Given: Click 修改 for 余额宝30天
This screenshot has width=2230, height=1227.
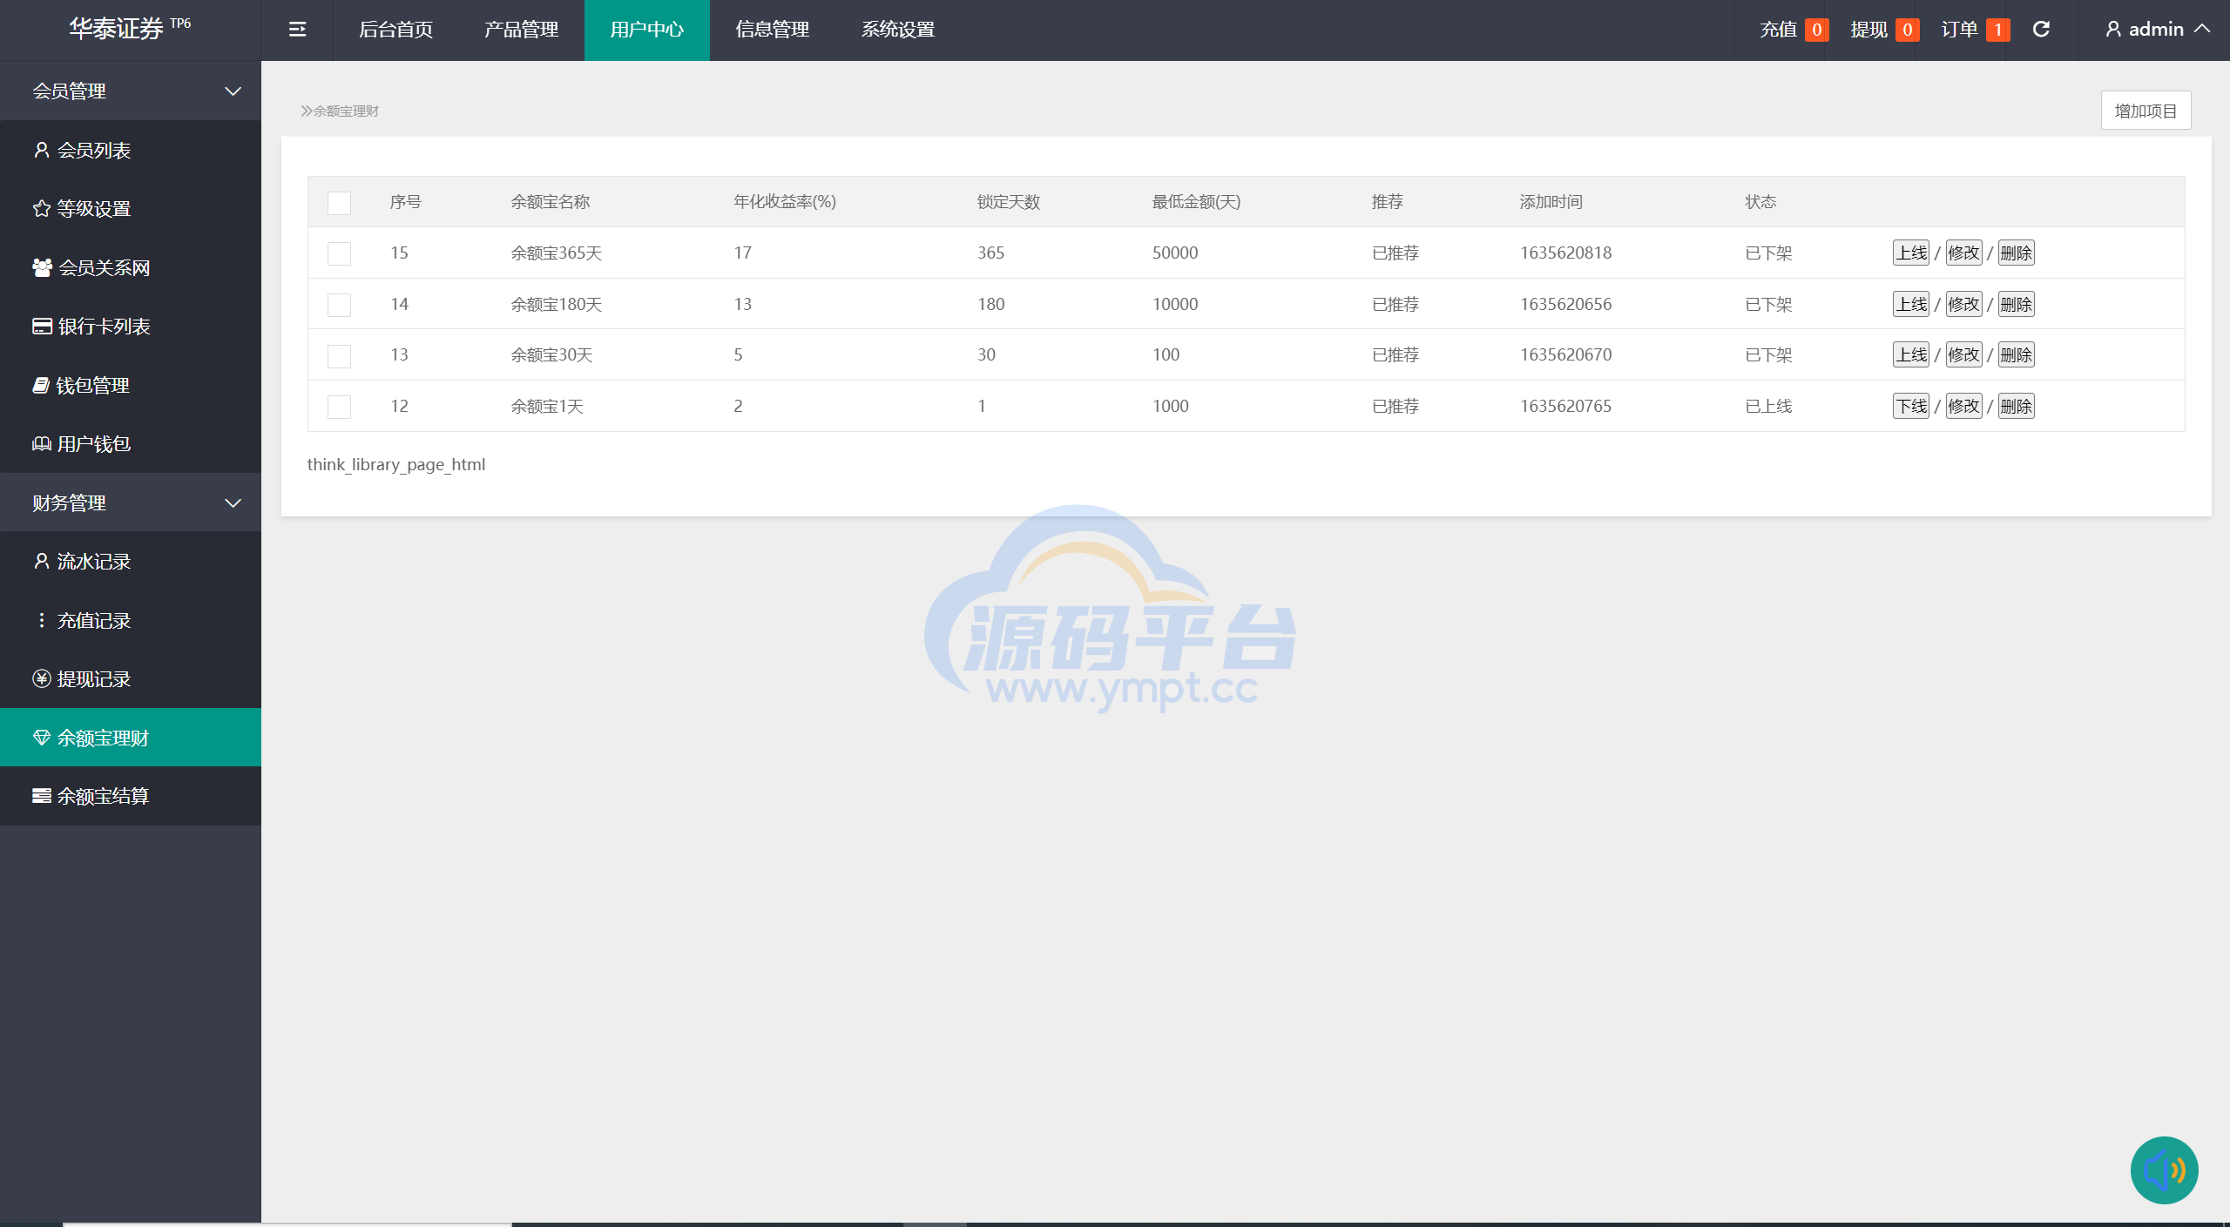Looking at the screenshot, I should [1963, 354].
